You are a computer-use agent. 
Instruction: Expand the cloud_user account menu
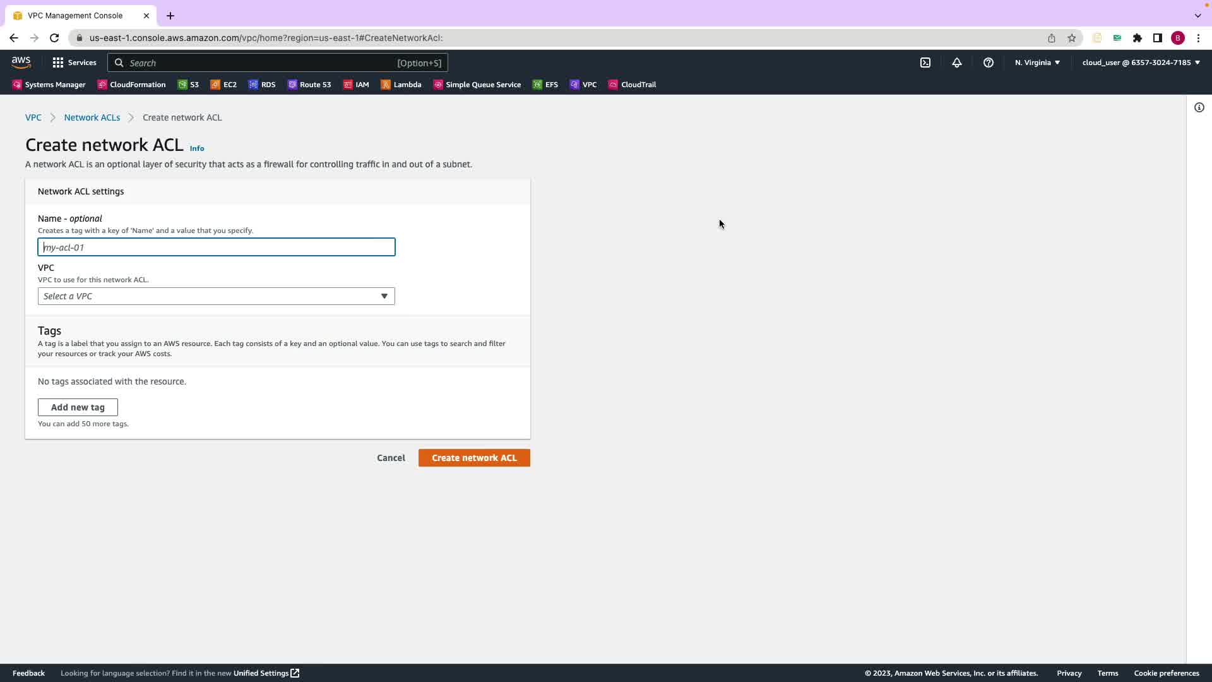(1141, 63)
